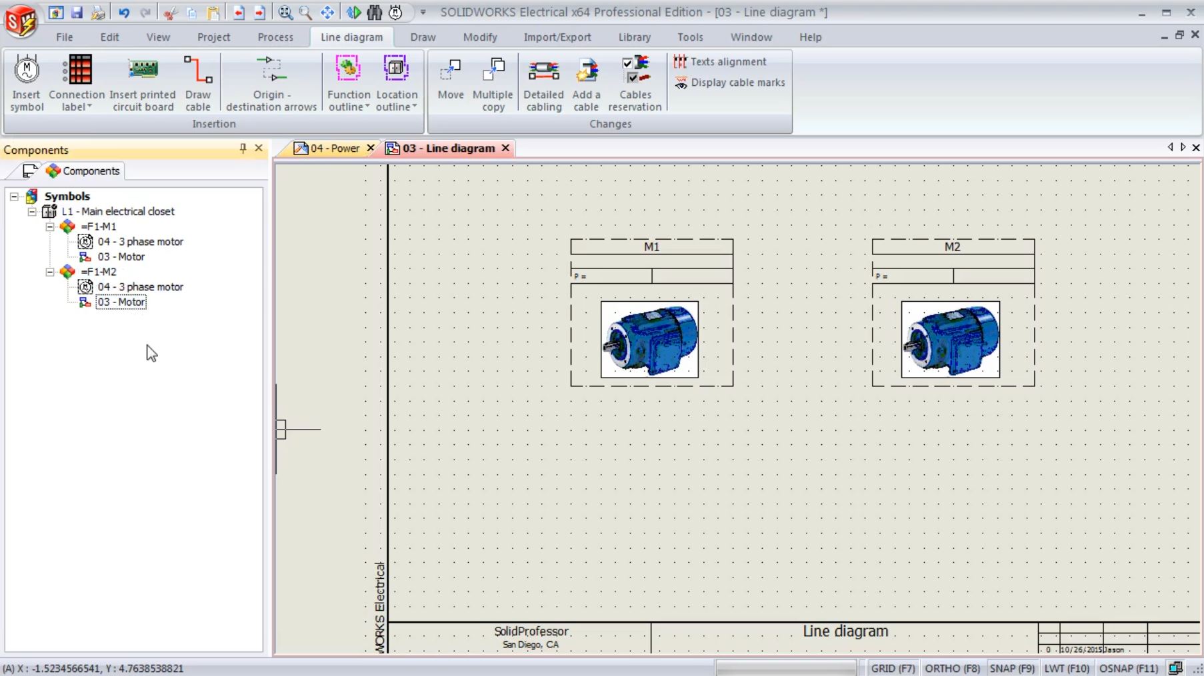Close the Components panel
Viewport: 1204px width, 676px height.
[259, 149]
